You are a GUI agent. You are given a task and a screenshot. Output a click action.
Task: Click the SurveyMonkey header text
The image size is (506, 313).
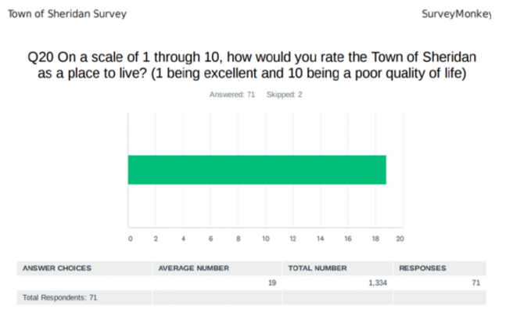coord(456,14)
